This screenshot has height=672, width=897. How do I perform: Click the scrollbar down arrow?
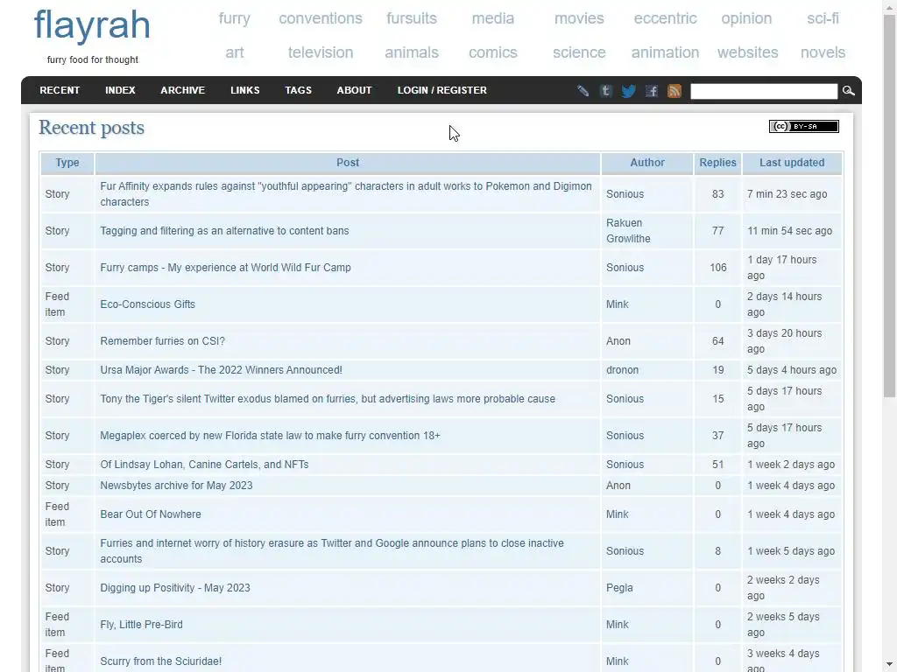[x=890, y=665]
